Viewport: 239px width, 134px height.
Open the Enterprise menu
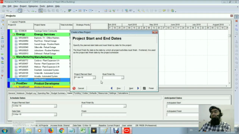tap(33, 6)
